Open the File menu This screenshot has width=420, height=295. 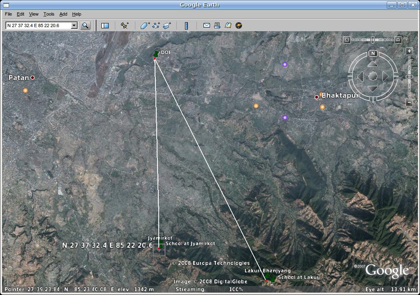pyautogui.click(x=8, y=14)
